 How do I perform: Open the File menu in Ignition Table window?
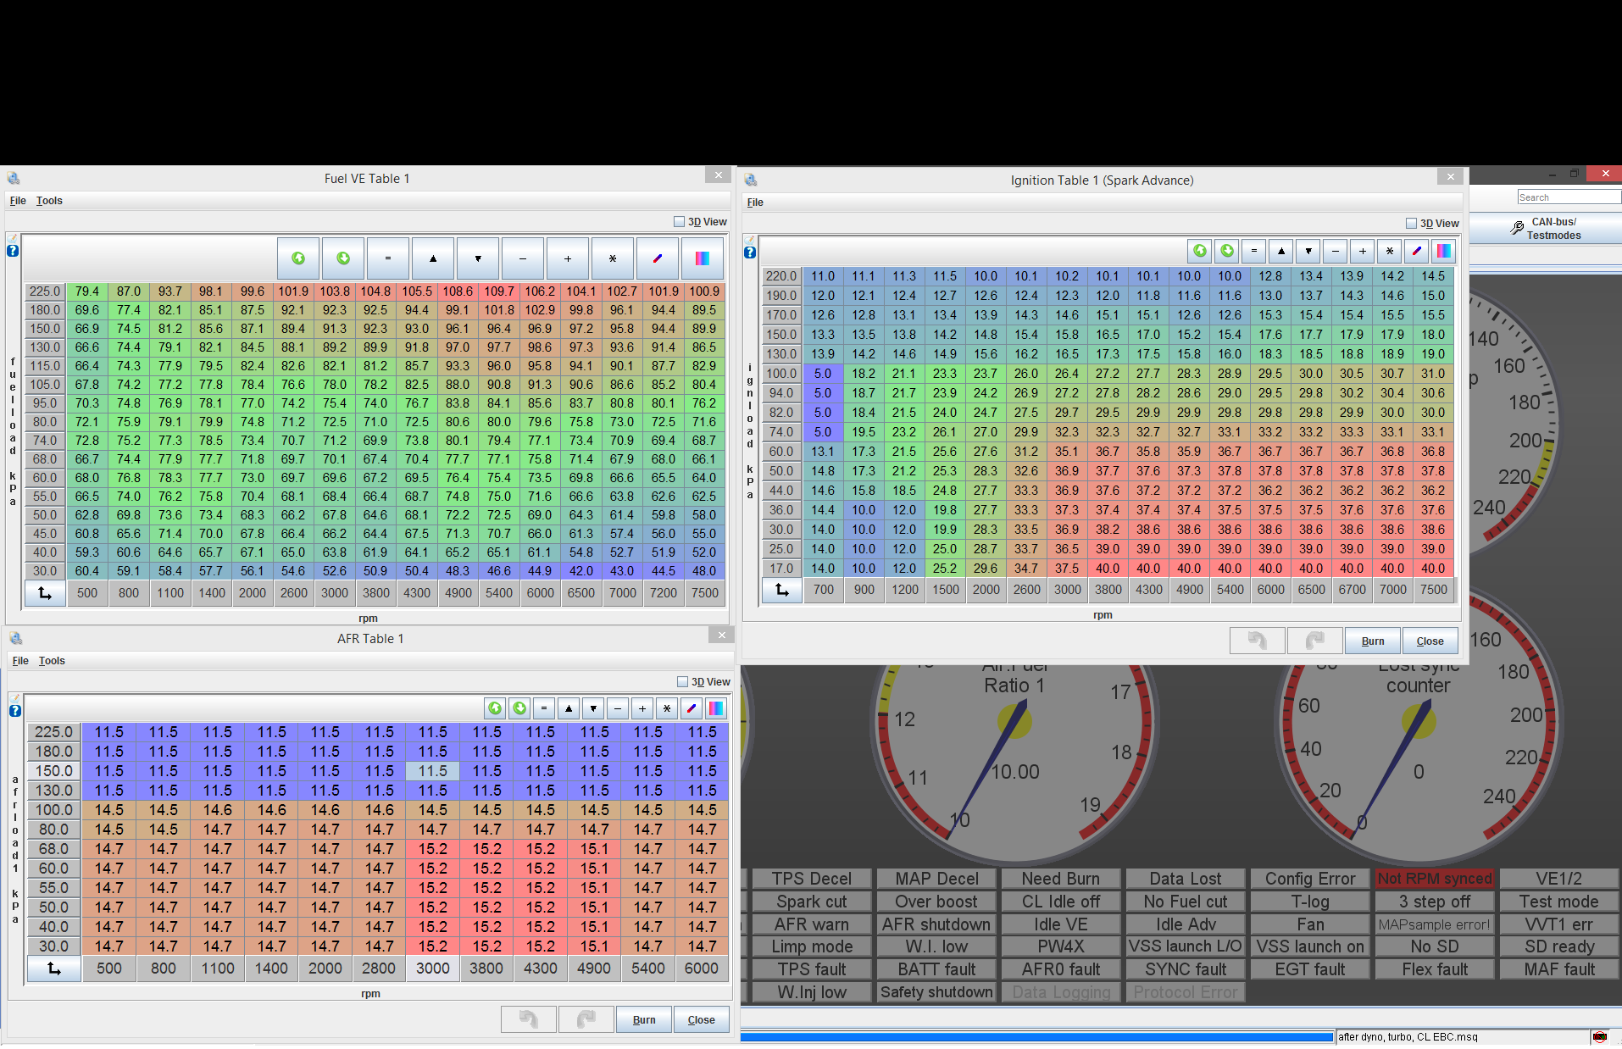click(754, 202)
